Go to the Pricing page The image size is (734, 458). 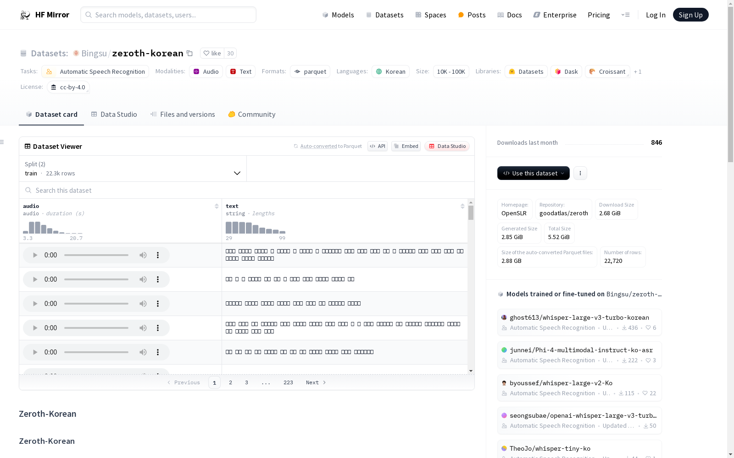click(599, 15)
